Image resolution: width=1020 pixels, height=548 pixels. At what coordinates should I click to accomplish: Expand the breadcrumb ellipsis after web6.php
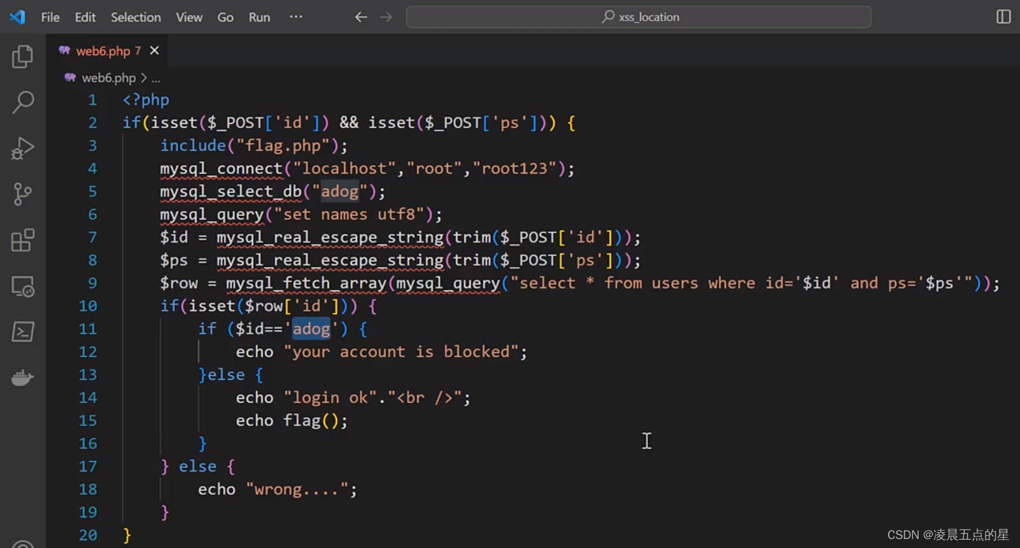coord(156,78)
